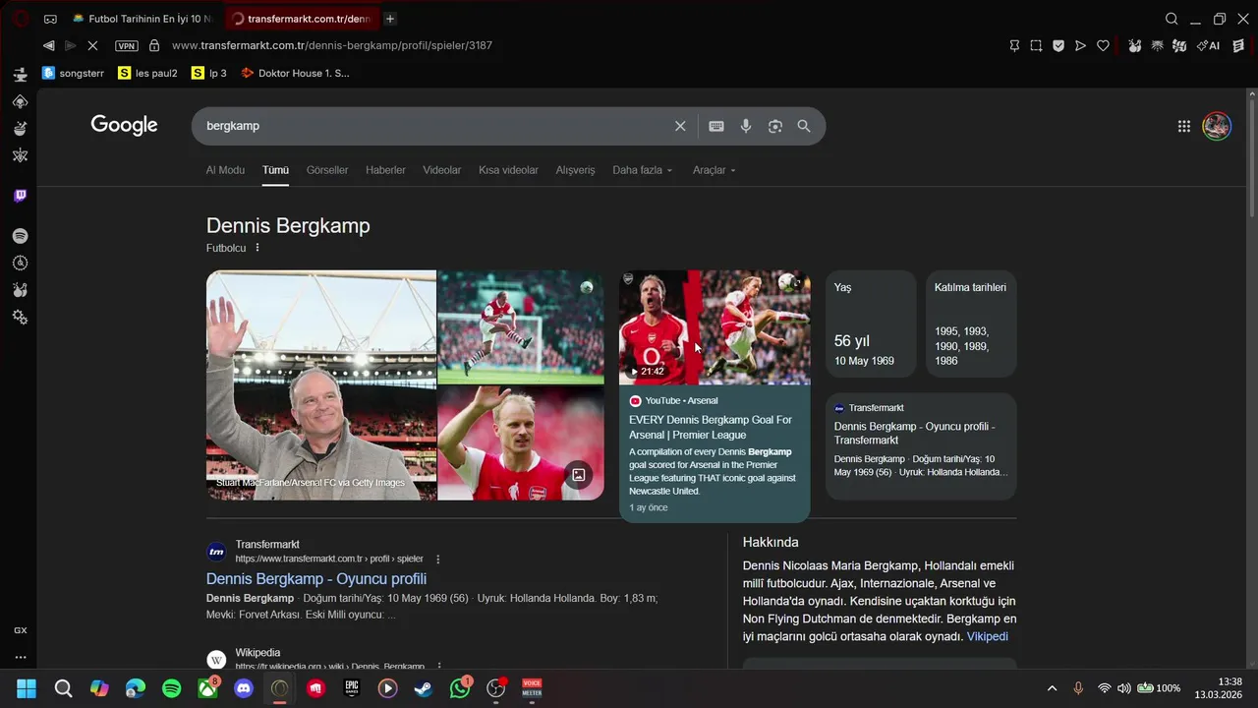This screenshot has width=1258, height=708.
Task: Expand the Araçlar dropdown
Action: 715,170
